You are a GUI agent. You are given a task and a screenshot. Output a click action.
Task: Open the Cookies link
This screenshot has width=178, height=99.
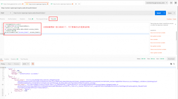[169, 19]
